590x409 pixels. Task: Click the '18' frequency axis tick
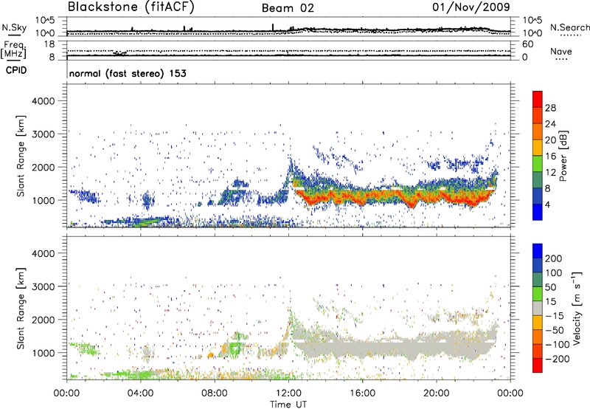click(x=49, y=44)
